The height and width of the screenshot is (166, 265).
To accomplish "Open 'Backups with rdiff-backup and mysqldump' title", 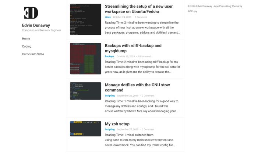I will (x=133, y=48).
